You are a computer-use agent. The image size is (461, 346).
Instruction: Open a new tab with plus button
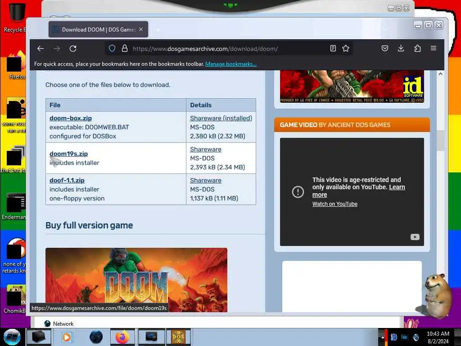pyautogui.click(x=158, y=30)
